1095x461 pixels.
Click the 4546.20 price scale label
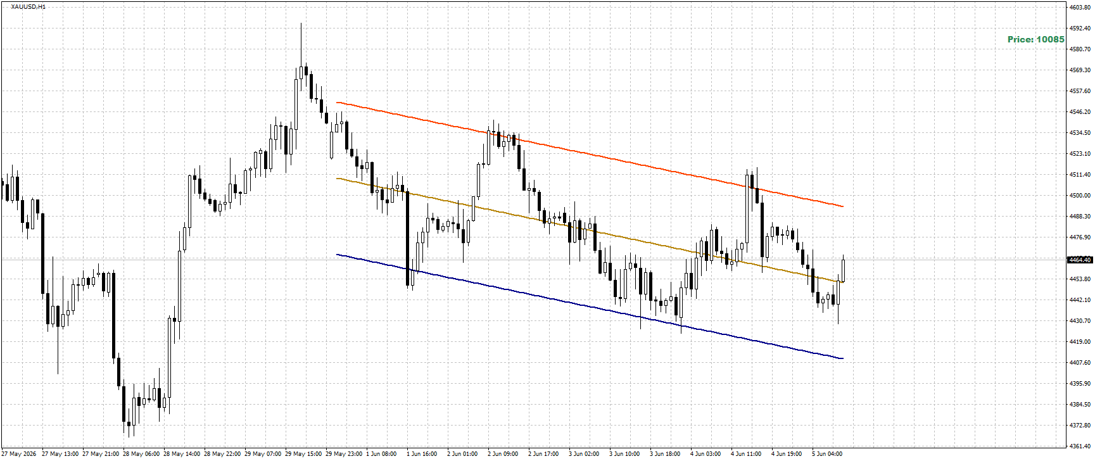(1079, 112)
